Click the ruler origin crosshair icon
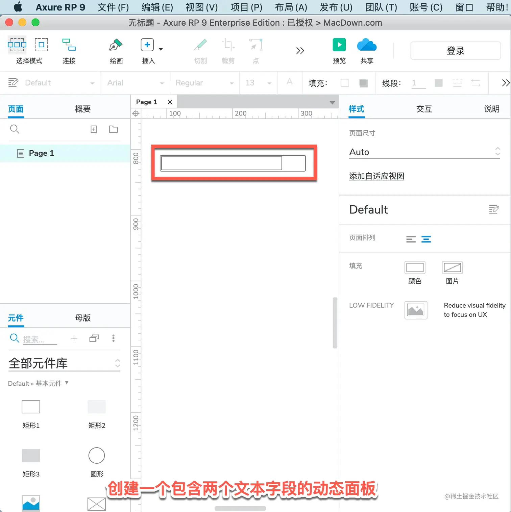Screen dimensions: 511x512 [136, 113]
